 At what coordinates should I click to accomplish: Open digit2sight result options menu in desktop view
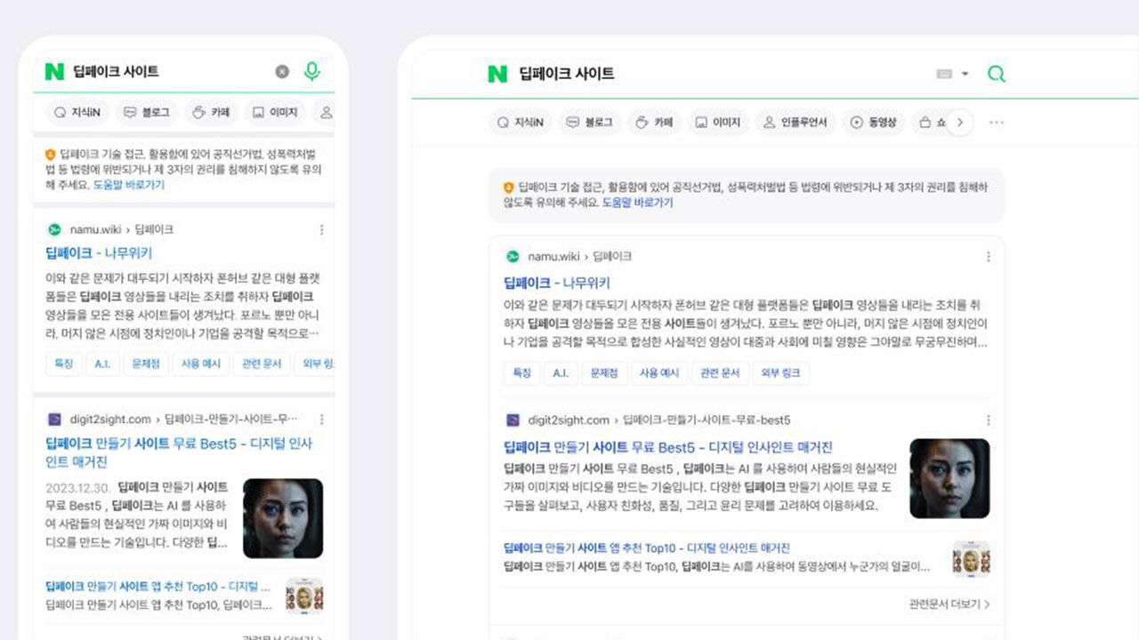click(x=988, y=420)
